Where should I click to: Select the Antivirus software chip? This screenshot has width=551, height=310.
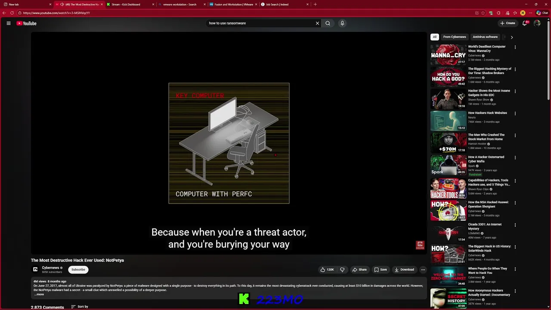(485, 37)
